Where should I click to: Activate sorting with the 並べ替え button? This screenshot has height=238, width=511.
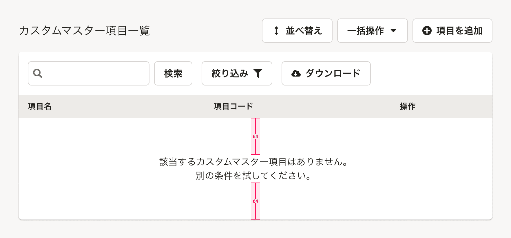(x=297, y=31)
